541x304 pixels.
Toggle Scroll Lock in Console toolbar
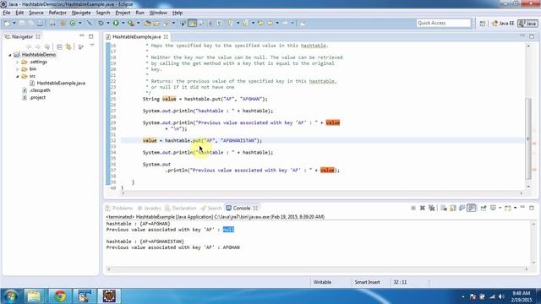[x=453, y=209]
